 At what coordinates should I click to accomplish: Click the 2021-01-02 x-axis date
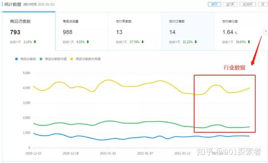click(108, 153)
